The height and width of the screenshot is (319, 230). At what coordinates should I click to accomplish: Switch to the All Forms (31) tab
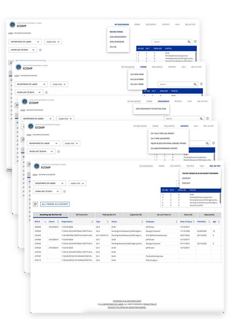(x=81, y=215)
